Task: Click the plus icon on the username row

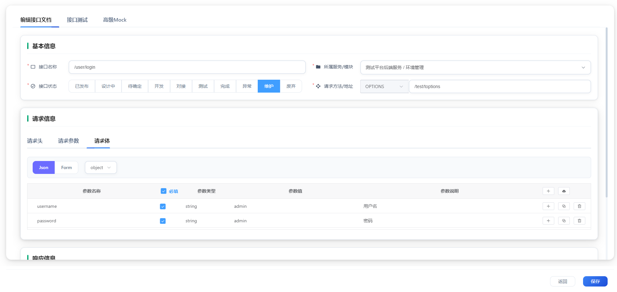Action: [548, 206]
